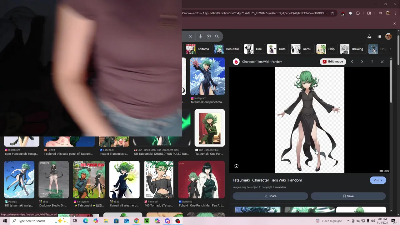Open the Behance Fubuki fan art result

click(201, 179)
